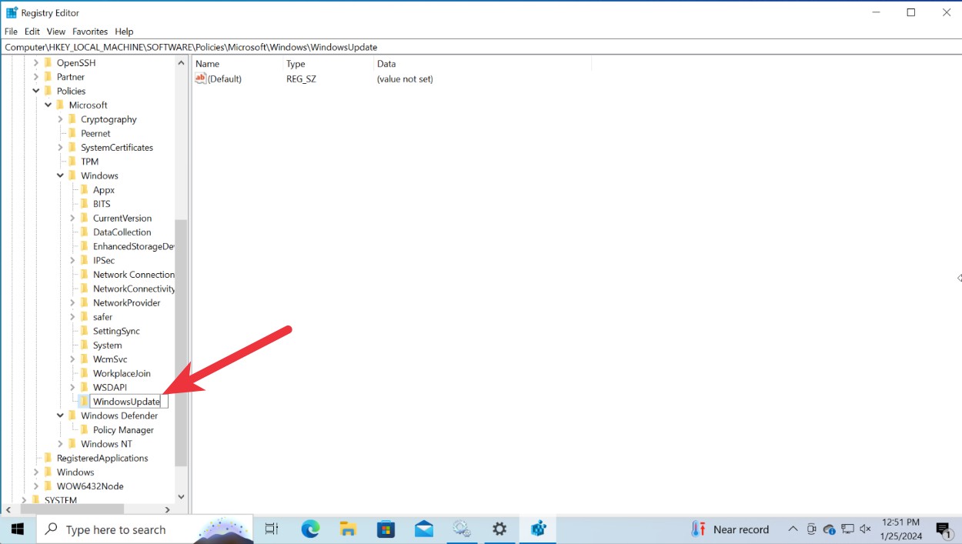Click the volume icon in the system tray

865,529
